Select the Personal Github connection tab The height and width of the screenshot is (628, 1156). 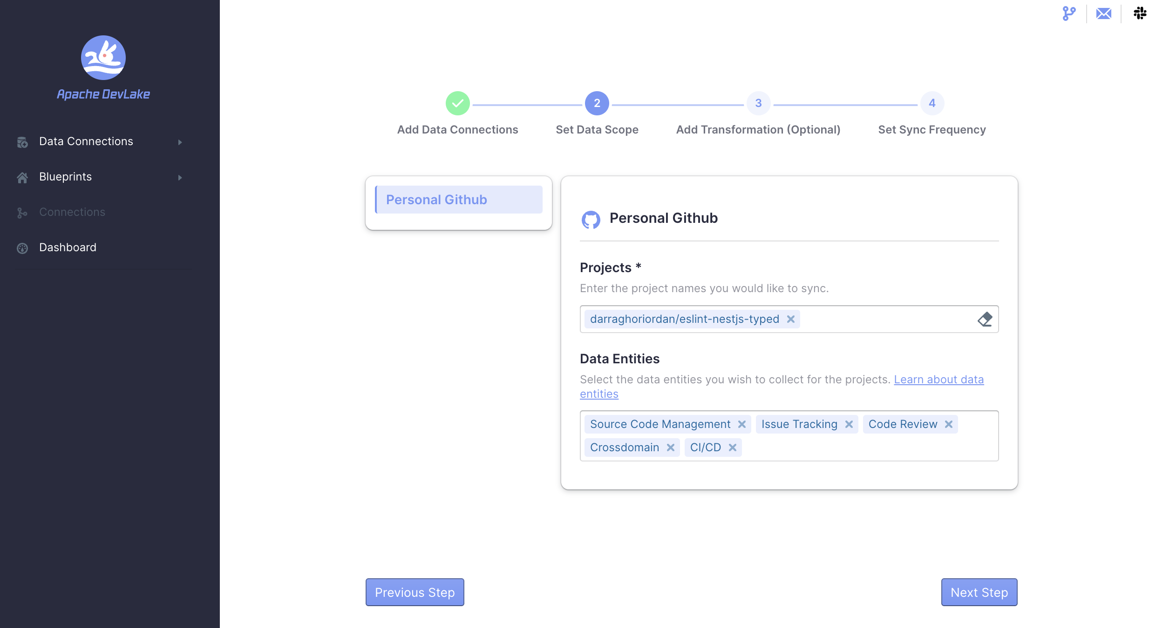point(459,200)
